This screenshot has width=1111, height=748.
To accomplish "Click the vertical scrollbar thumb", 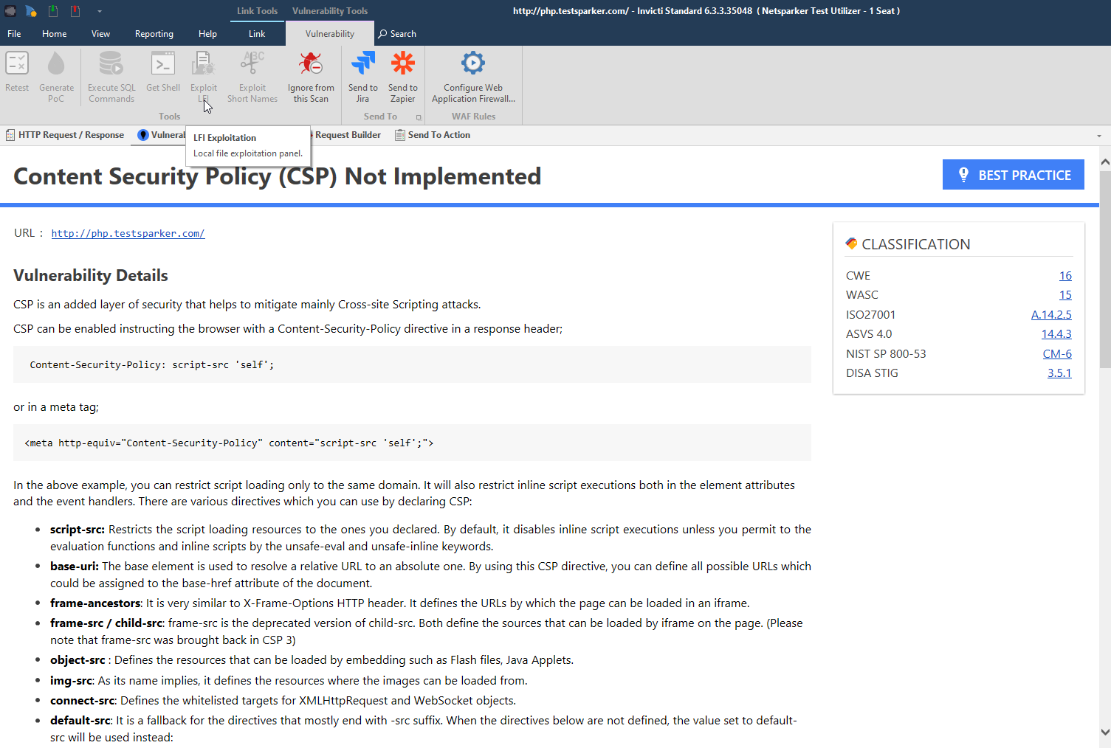I will coord(1104,269).
